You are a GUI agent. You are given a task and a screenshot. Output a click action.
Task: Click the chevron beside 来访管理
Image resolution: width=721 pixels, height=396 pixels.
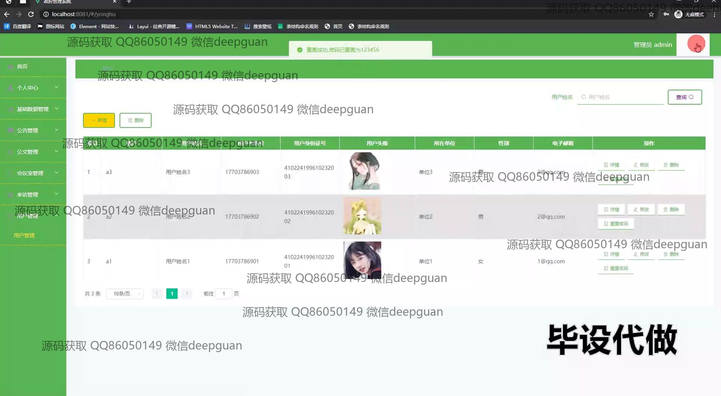pos(56,194)
